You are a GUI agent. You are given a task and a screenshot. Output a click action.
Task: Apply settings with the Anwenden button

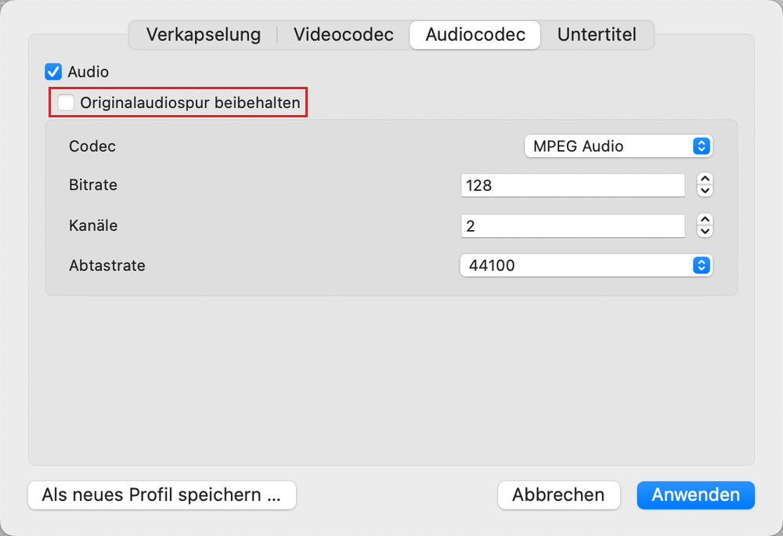695,495
